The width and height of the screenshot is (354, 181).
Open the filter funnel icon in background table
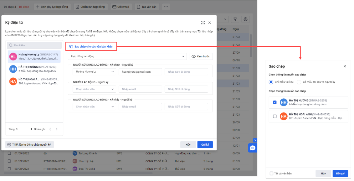coord(235,19)
